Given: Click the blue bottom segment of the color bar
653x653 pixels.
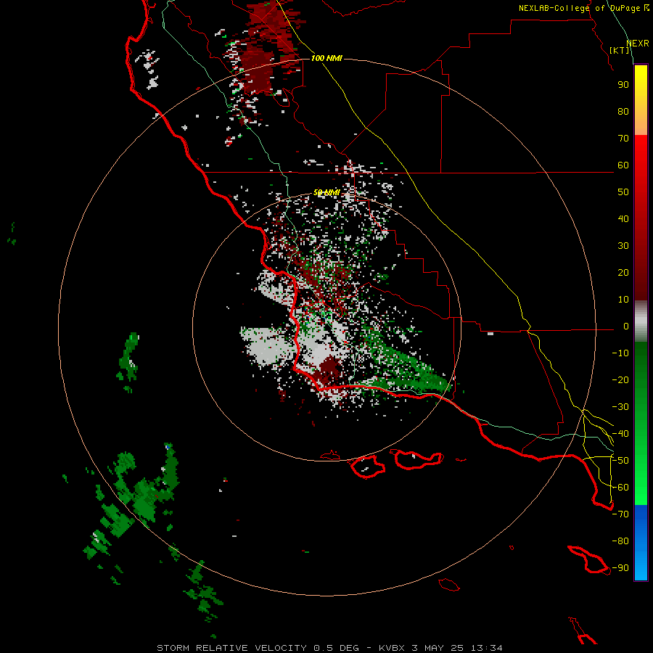Looking at the screenshot, I should point(641,543).
